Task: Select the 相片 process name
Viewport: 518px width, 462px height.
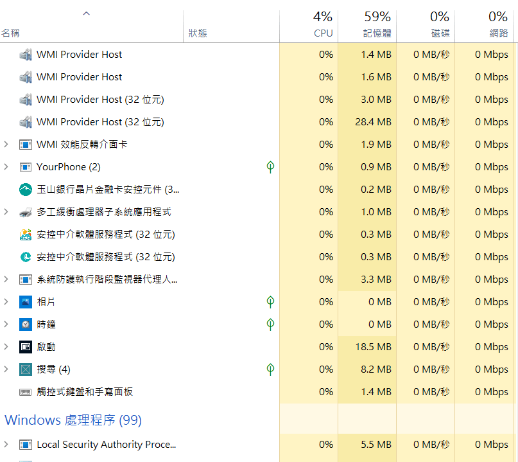Action: pyautogui.click(x=46, y=302)
